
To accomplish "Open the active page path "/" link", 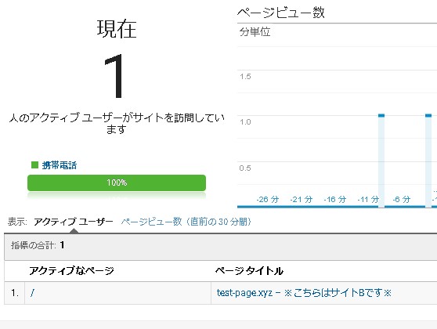I will pyautogui.click(x=32, y=293).
